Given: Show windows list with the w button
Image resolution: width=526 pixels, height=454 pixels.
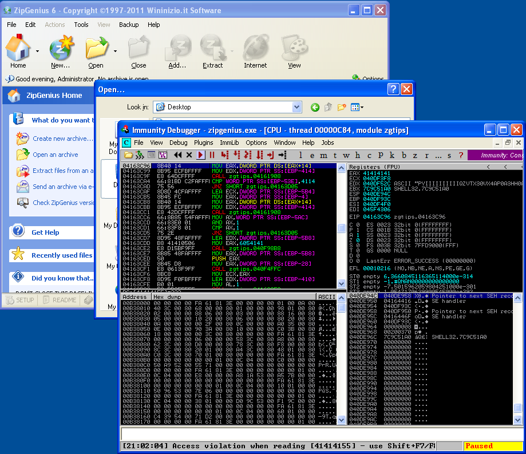Looking at the screenshot, I should point(346,155).
